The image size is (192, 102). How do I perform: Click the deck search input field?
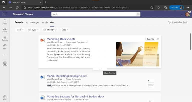[x=94, y=14]
